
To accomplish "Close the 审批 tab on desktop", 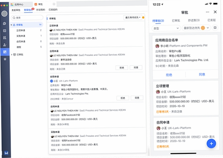I will [x=54, y=4].
